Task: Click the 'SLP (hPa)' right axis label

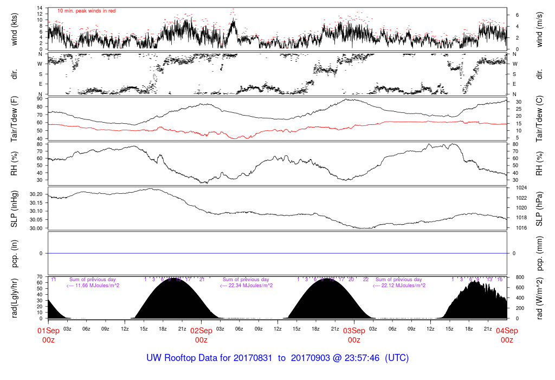Action: click(x=539, y=209)
